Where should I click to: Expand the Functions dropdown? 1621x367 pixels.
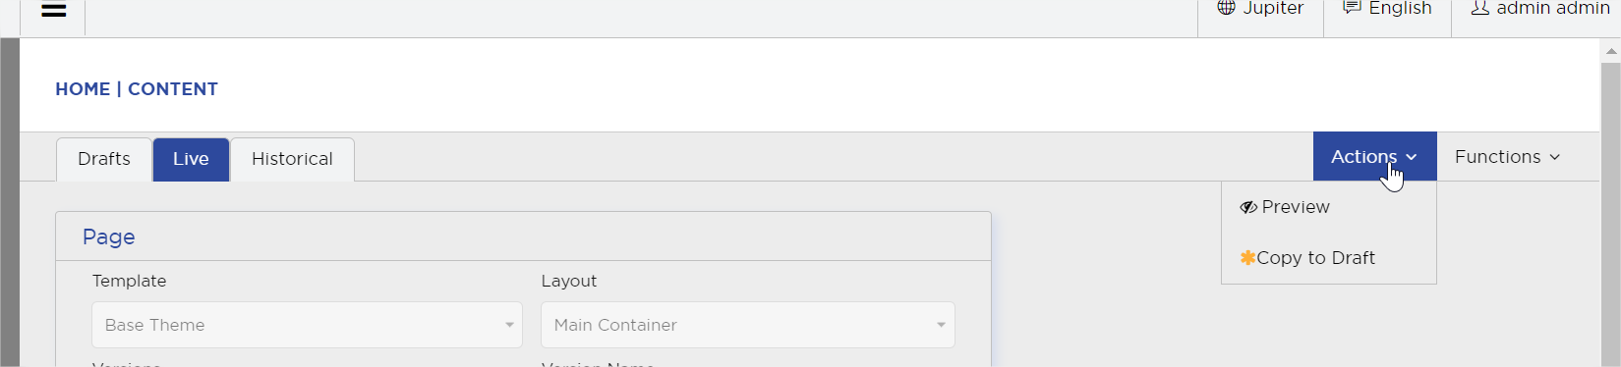[1507, 157]
